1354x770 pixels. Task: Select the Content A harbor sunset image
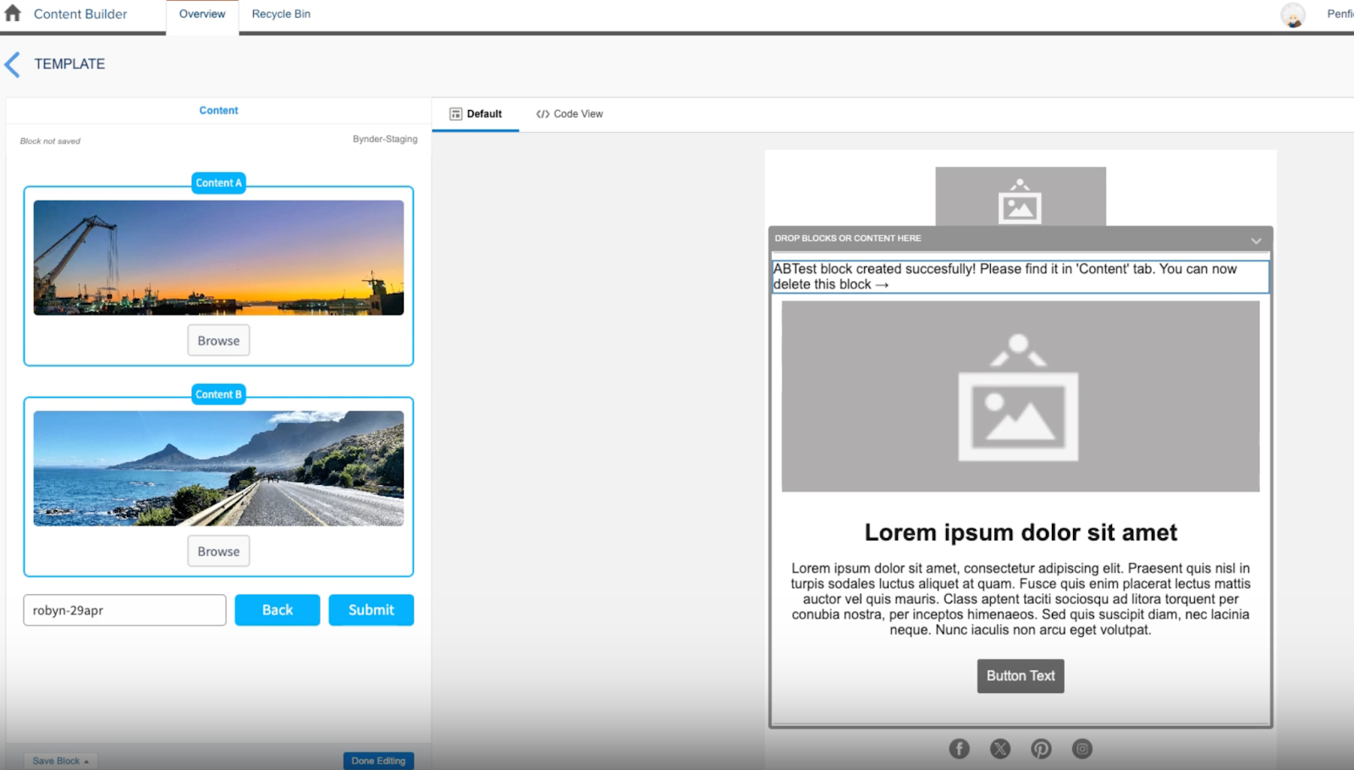[218, 257]
